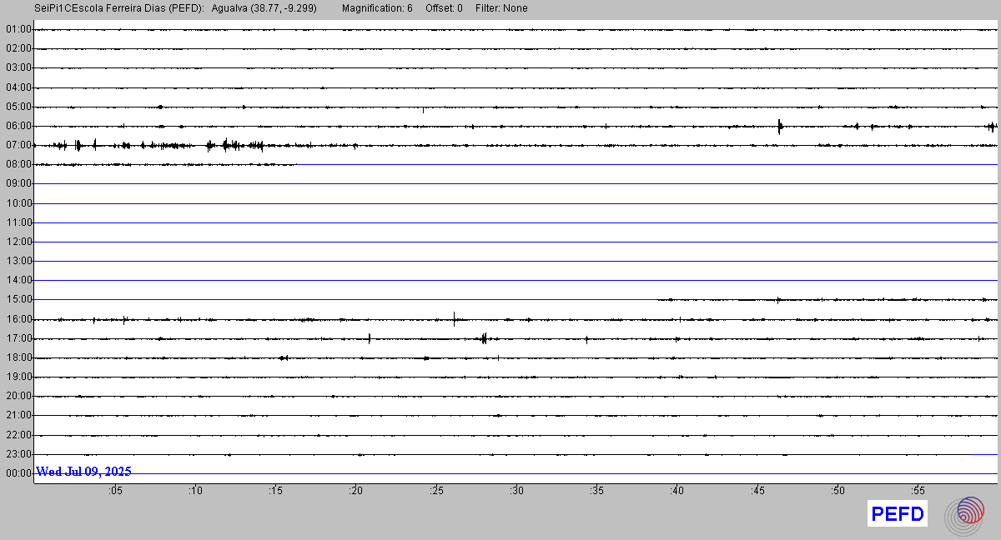Click the 11:00 hour label
The image size is (1001, 540).
tap(18, 222)
